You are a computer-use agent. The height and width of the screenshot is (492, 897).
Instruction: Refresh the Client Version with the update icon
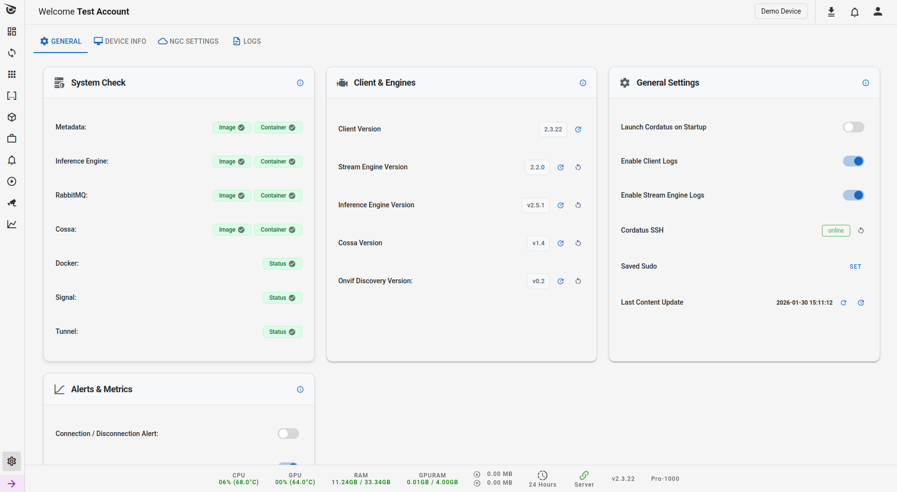tap(578, 129)
